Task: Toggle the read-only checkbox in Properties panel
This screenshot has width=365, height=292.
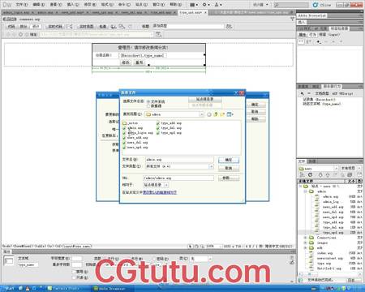Action: [74, 277]
